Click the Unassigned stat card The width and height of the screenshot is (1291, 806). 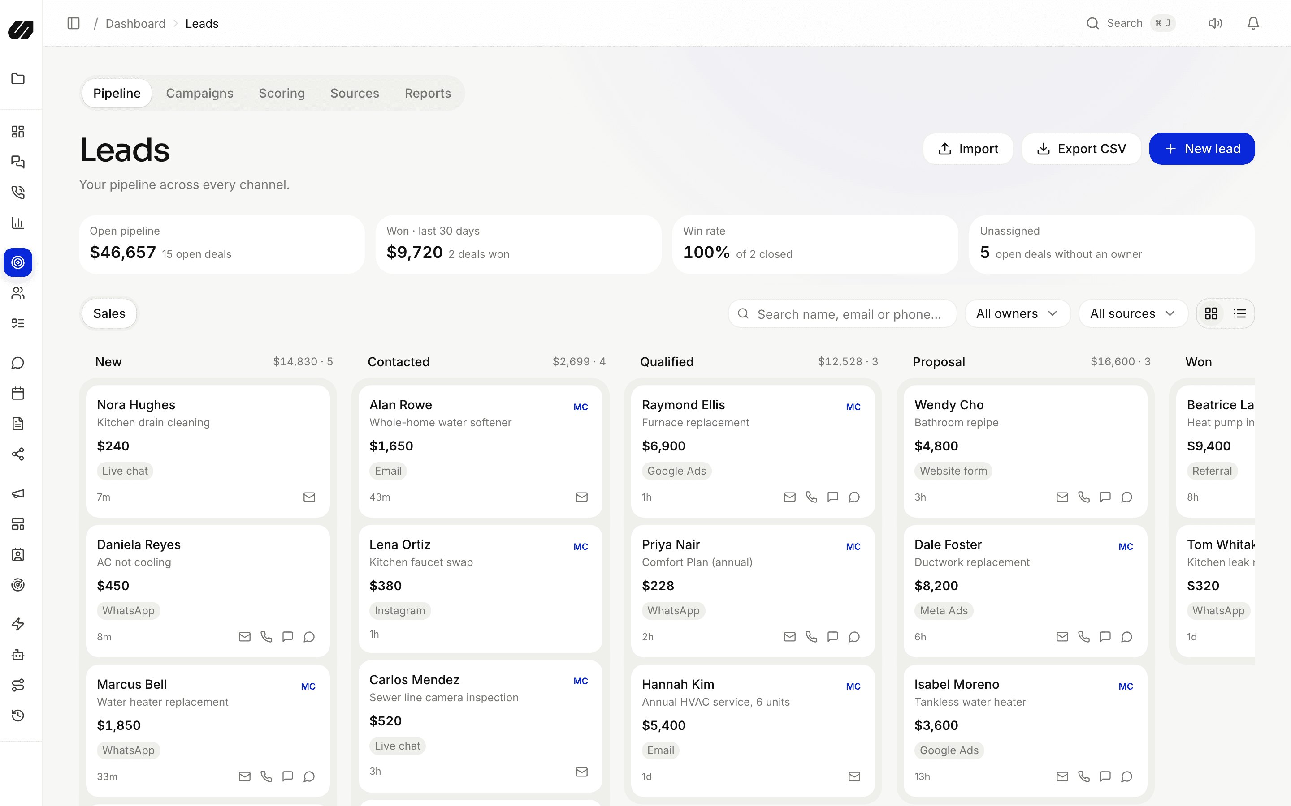1112,244
